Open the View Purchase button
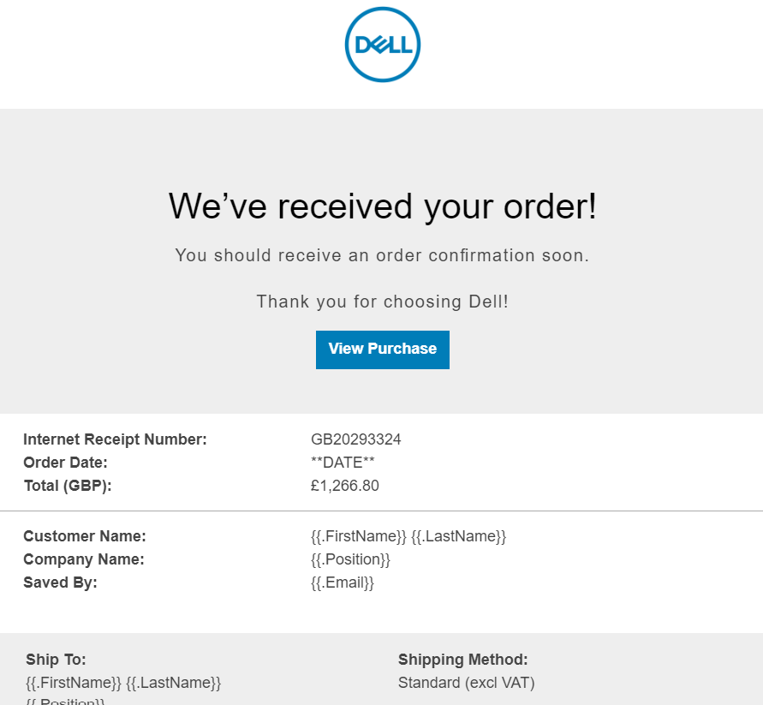The width and height of the screenshot is (763, 705). tap(383, 350)
